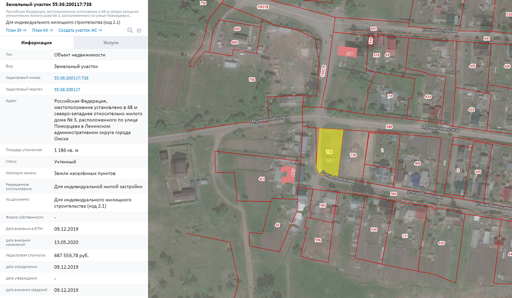Click the highlighted yellow parcel 738
512x298 pixels.
pyautogui.click(x=329, y=152)
